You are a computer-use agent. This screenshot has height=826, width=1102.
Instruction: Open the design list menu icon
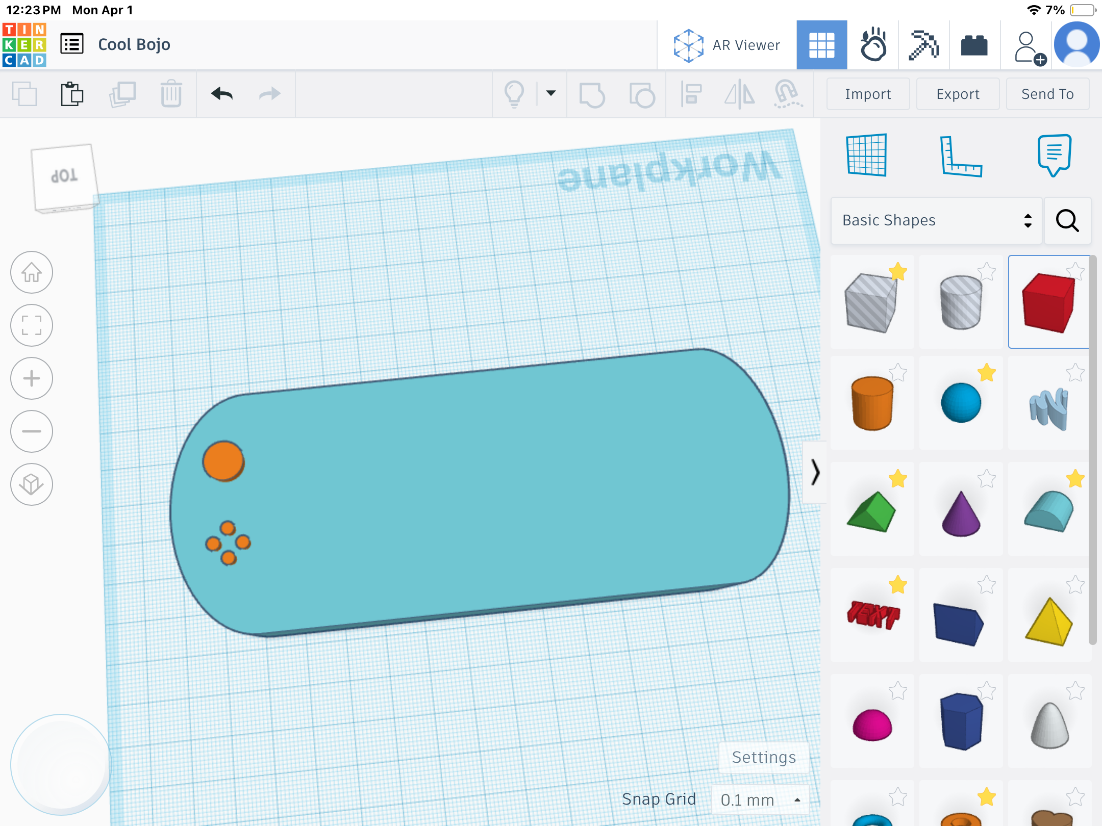pyautogui.click(x=72, y=44)
